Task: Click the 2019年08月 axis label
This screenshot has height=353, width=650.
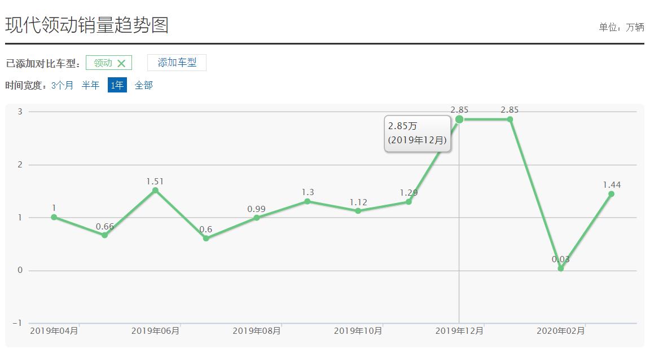Action: 257,332
